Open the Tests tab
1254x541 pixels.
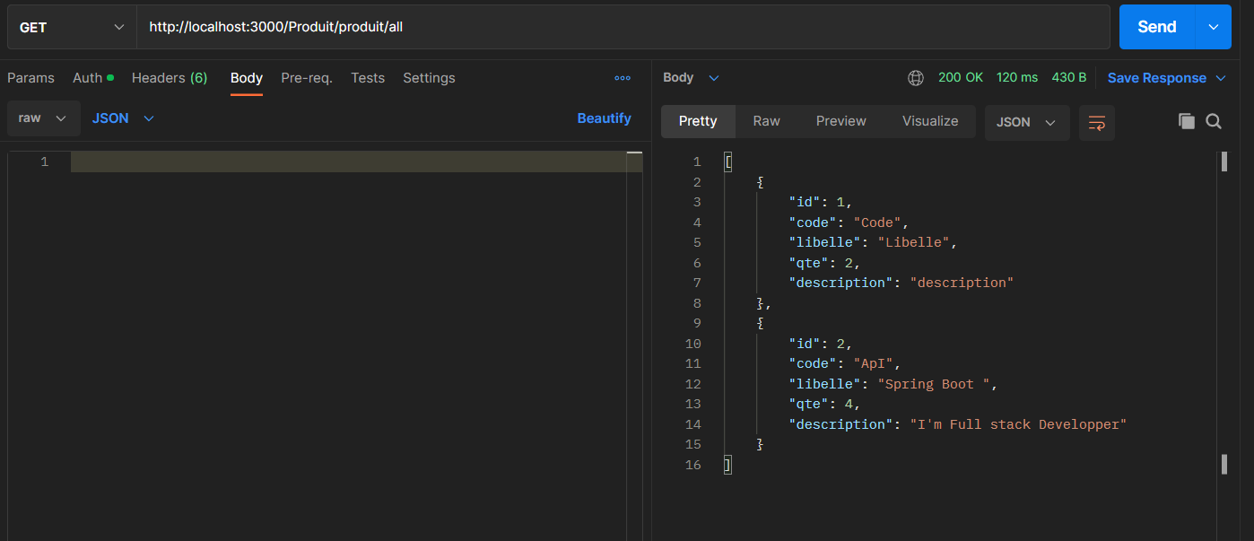pos(368,78)
